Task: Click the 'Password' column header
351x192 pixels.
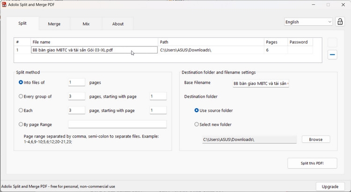Action: point(300,42)
